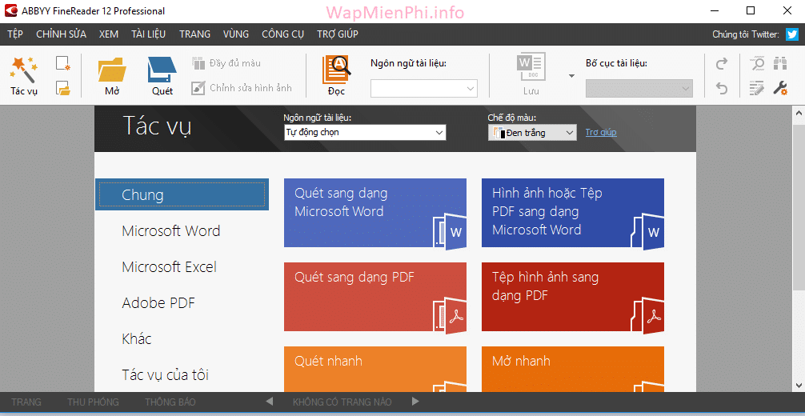Screen dimensions: 805x416
Task: Click the Đọc recognition icon
Action: tap(336, 70)
